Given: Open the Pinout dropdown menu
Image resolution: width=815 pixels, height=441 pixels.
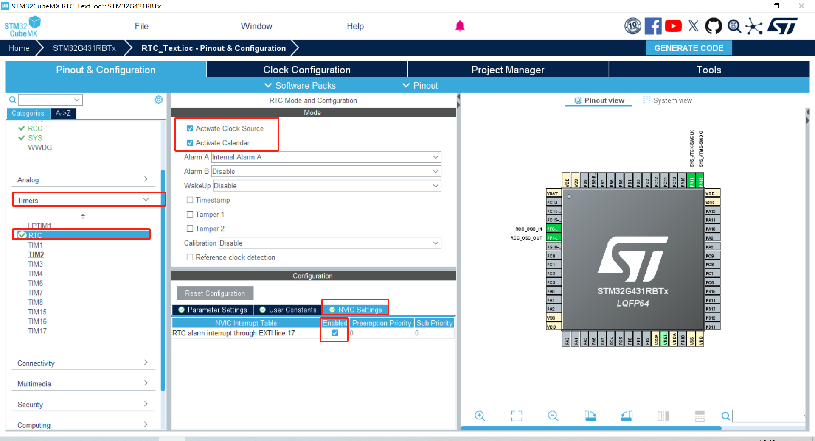Looking at the screenshot, I should (x=420, y=86).
